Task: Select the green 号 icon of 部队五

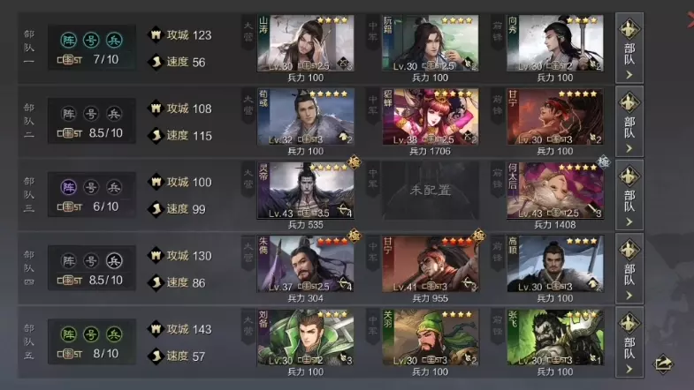Action: click(x=91, y=334)
